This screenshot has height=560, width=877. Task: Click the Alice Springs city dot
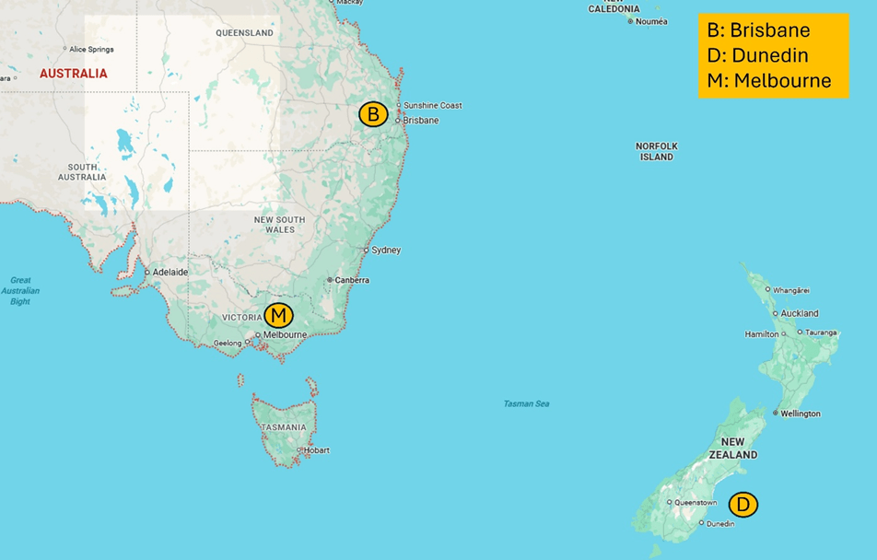(64, 49)
